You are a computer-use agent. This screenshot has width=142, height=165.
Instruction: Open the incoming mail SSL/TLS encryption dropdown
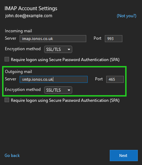pyautogui.click(x=58, y=49)
